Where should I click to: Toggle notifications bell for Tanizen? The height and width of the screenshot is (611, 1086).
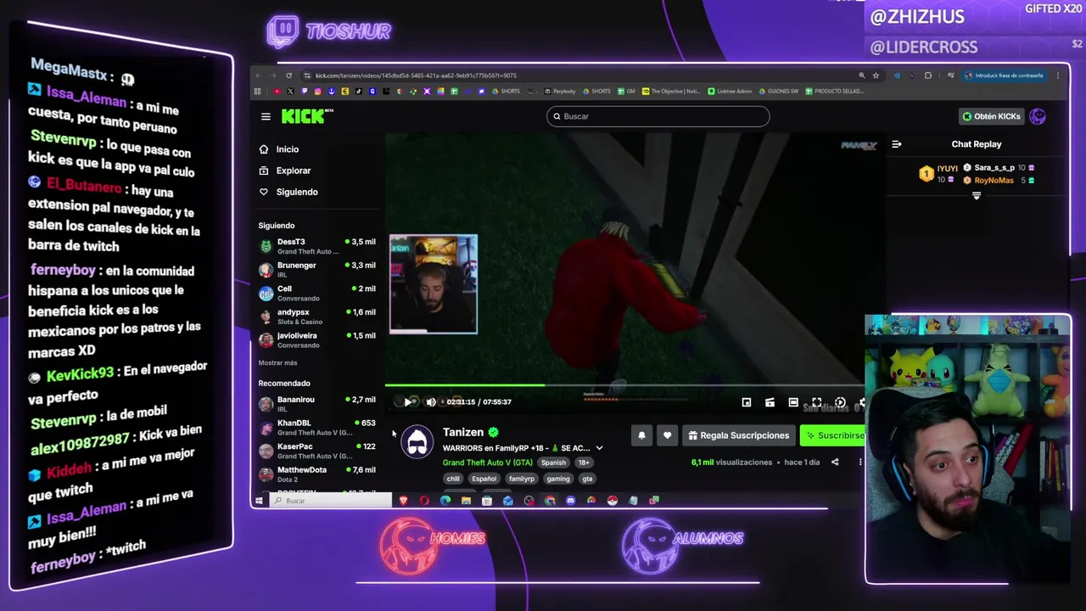(641, 435)
